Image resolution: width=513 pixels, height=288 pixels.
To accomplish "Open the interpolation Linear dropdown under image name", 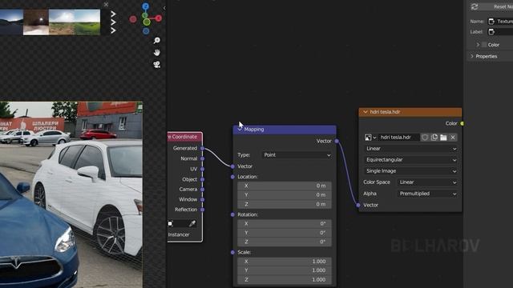I will point(411,149).
